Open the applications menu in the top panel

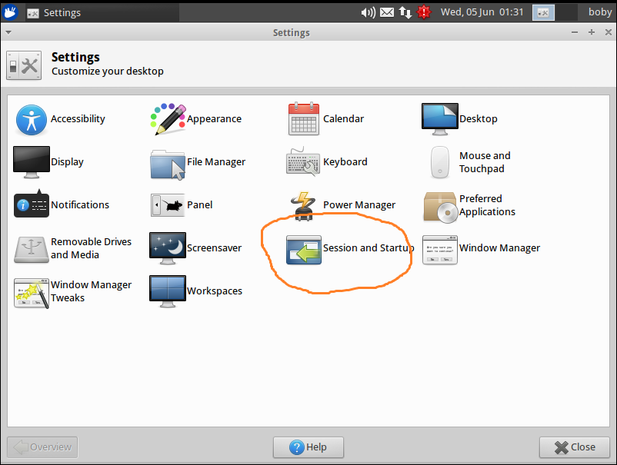coord(11,12)
